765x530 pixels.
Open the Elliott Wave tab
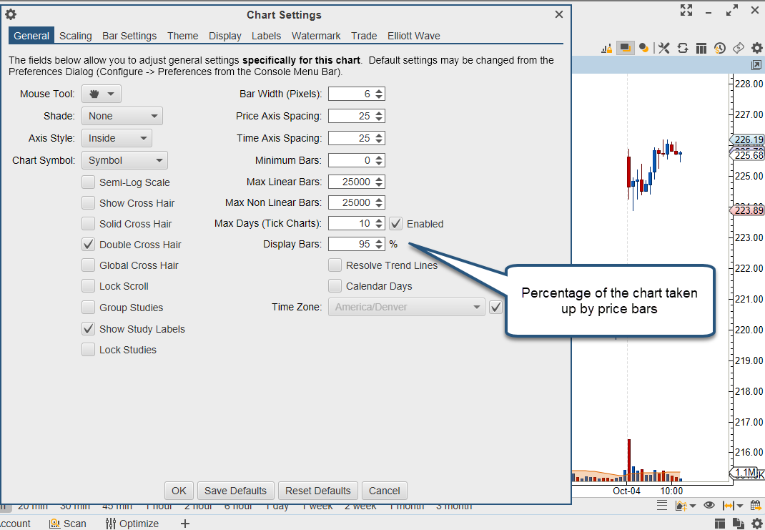[413, 36]
